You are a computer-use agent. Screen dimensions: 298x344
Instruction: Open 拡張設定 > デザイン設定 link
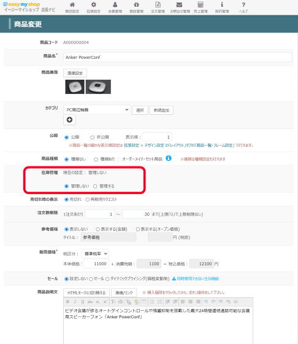pyautogui.click(x=145, y=145)
